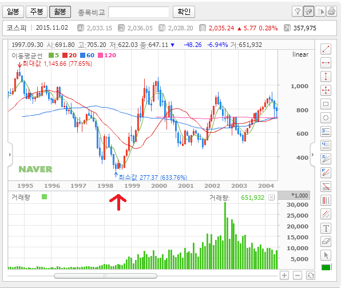Click the 5-period moving average green swatch
This screenshot has height=288, width=341.
51,56
